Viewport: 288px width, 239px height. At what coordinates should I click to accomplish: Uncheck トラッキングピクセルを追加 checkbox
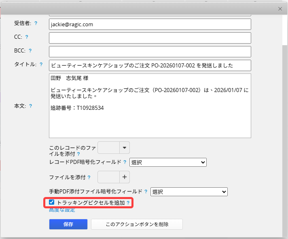point(52,202)
